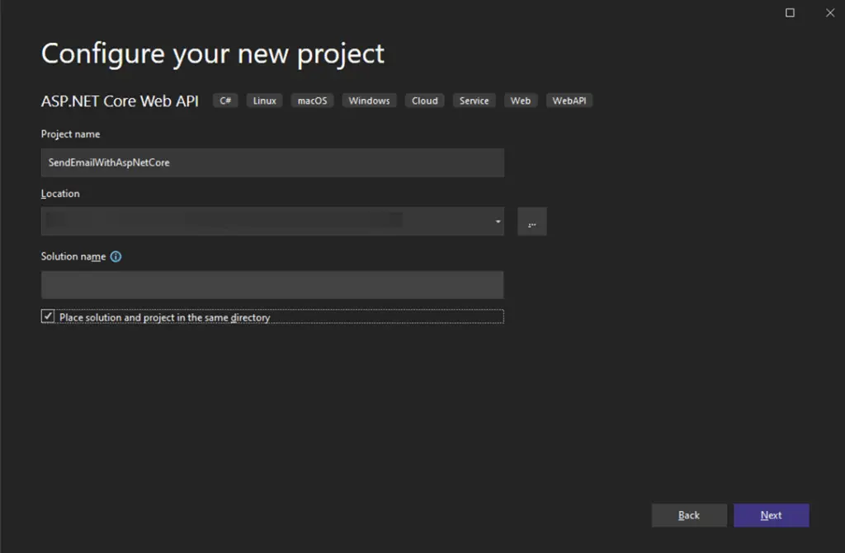Click the Location path combo box
This screenshot has height=553, width=845.
coord(272,222)
